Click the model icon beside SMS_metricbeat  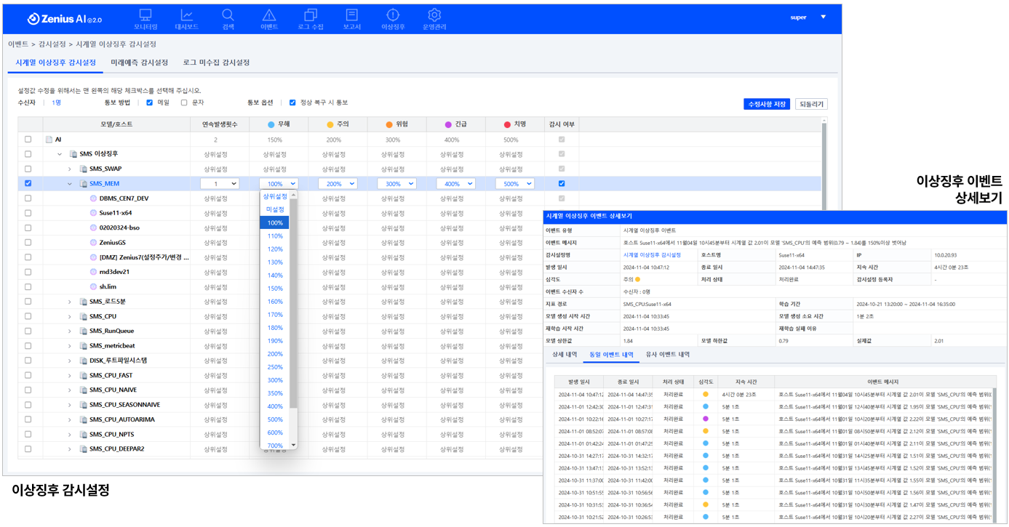pyautogui.click(x=83, y=346)
